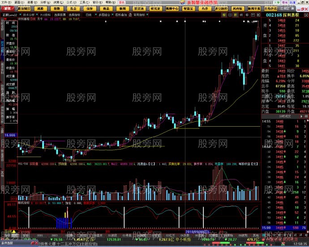
Task: Click 图形叠加 in the toolbar
Action: coord(121,15)
